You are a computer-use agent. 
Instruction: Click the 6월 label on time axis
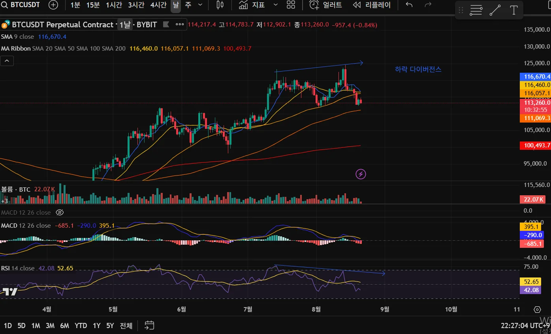point(182,309)
